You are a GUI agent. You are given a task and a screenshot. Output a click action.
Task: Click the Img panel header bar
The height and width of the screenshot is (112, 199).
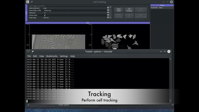pyautogui.click(x=88, y=23)
